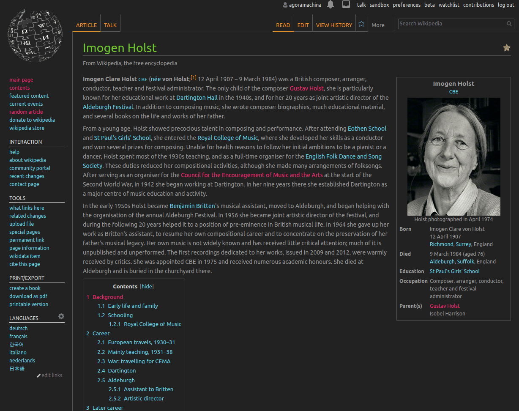Screen dimensions: 519x411
Task: Visit a random article from the sidebar
Action: click(25, 112)
